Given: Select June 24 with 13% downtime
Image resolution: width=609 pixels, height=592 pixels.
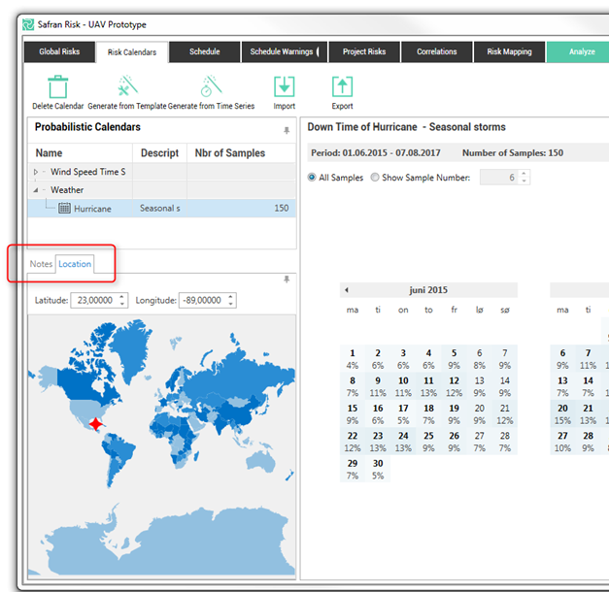Looking at the screenshot, I should [x=403, y=442].
